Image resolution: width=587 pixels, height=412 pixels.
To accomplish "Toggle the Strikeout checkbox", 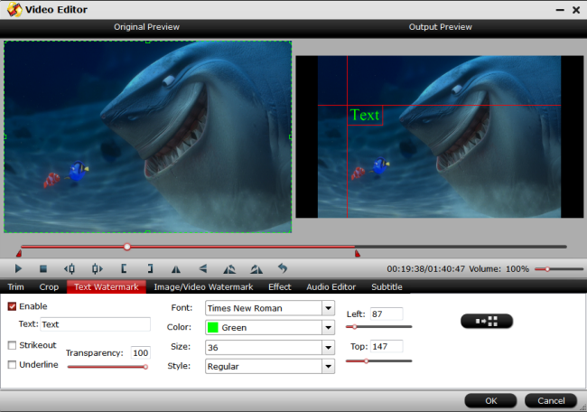I will [12, 345].
